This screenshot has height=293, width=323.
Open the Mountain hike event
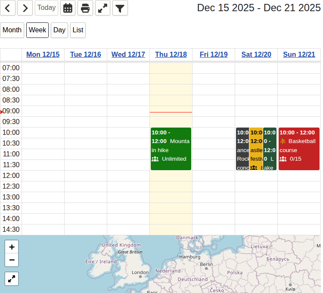pos(171,149)
